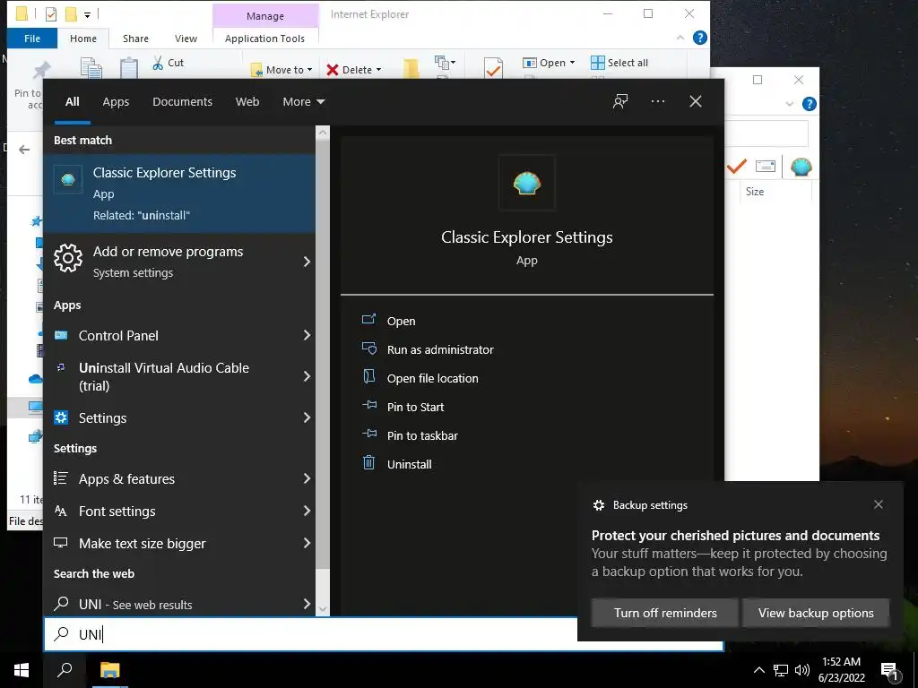Open Add or remove programs gear icon
Image resolution: width=918 pixels, height=688 pixels.
(68, 258)
